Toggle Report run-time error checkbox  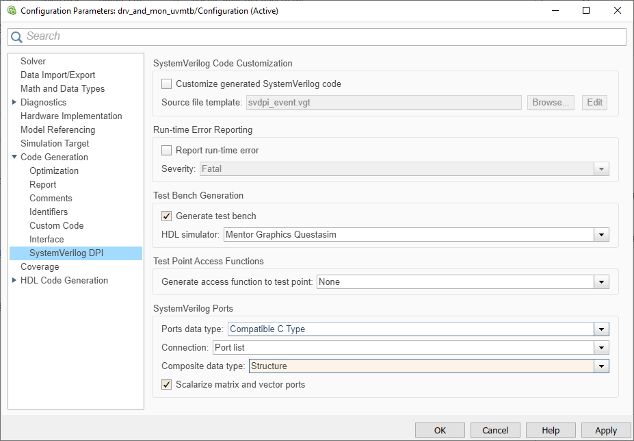[166, 150]
